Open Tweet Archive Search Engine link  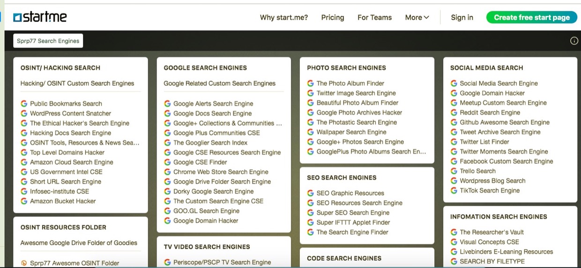(500, 132)
